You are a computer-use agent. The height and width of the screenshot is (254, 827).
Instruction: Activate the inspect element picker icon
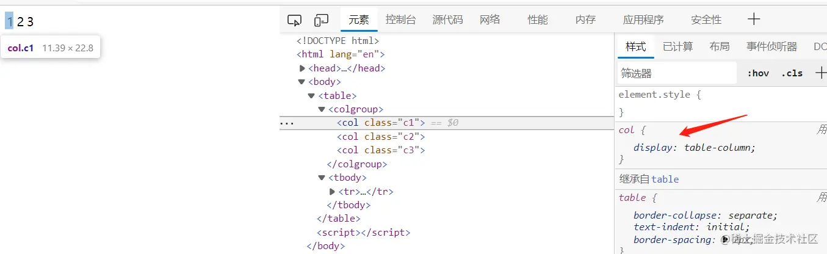(294, 20)
